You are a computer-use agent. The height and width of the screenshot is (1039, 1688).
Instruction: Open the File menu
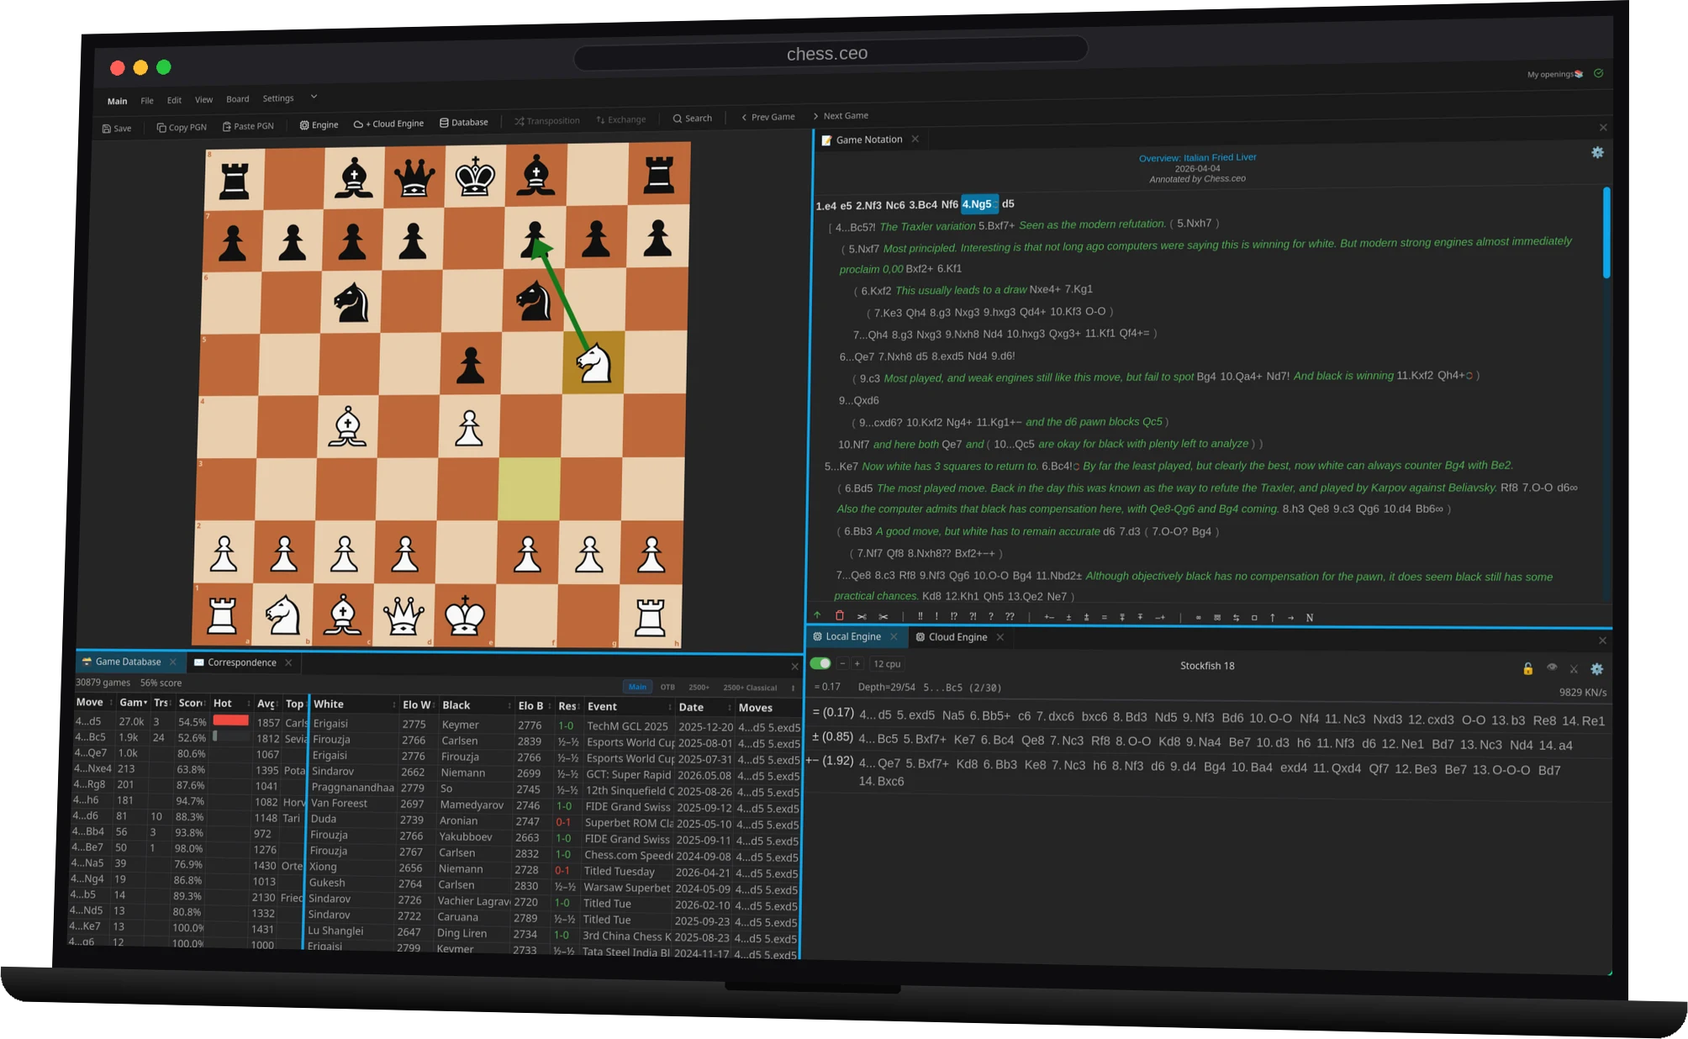[x=147, y=101]
